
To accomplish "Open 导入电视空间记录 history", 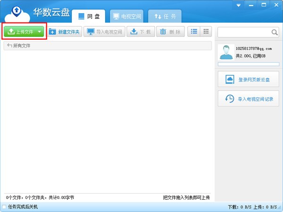I will (248, 99).
